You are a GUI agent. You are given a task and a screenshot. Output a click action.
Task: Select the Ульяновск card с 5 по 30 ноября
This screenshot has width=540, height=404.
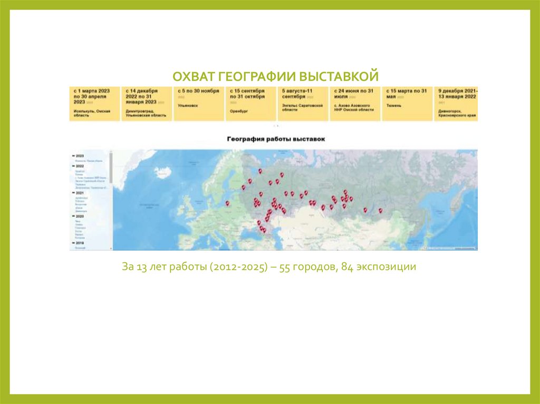tap(199, 104)
